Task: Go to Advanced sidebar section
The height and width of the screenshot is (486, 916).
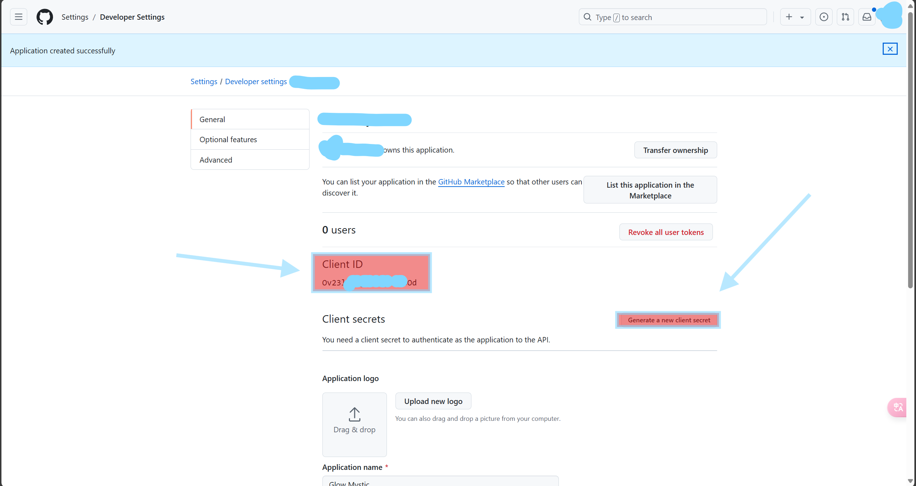Action: coord(250,160)
